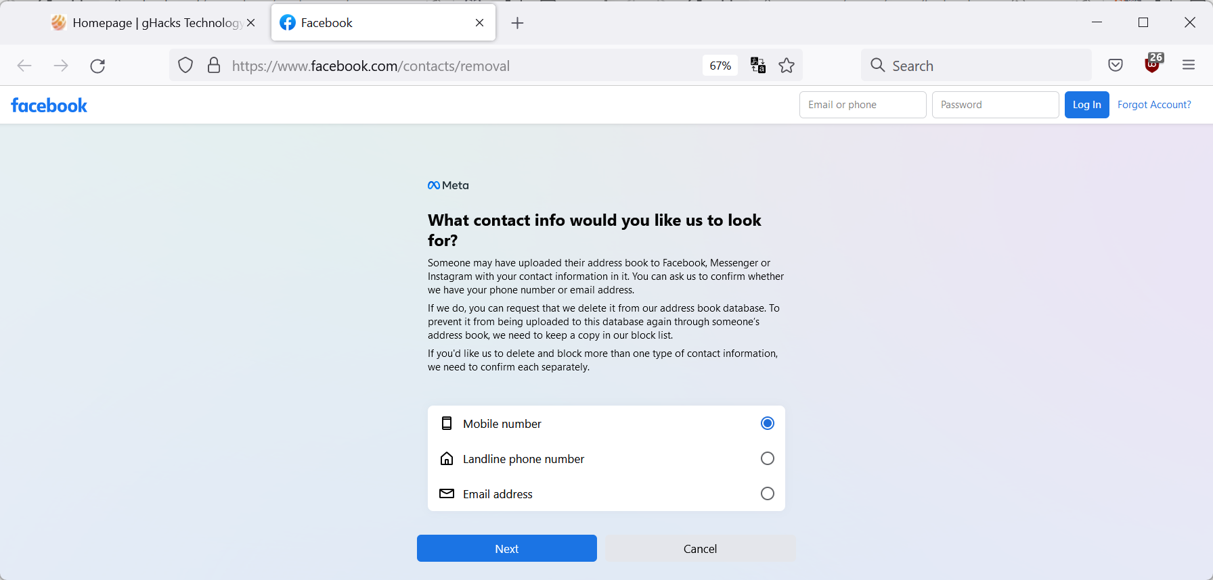The image size is (1213, 580).
Task: Click the Meta logo above the heading
Action: (x=448, y=185)
